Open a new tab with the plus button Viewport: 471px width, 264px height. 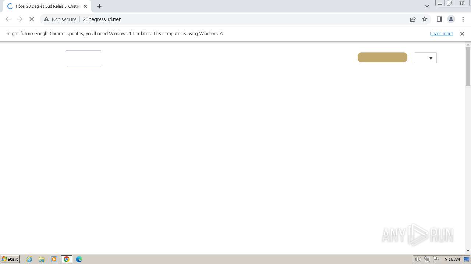tap(99, 6)
